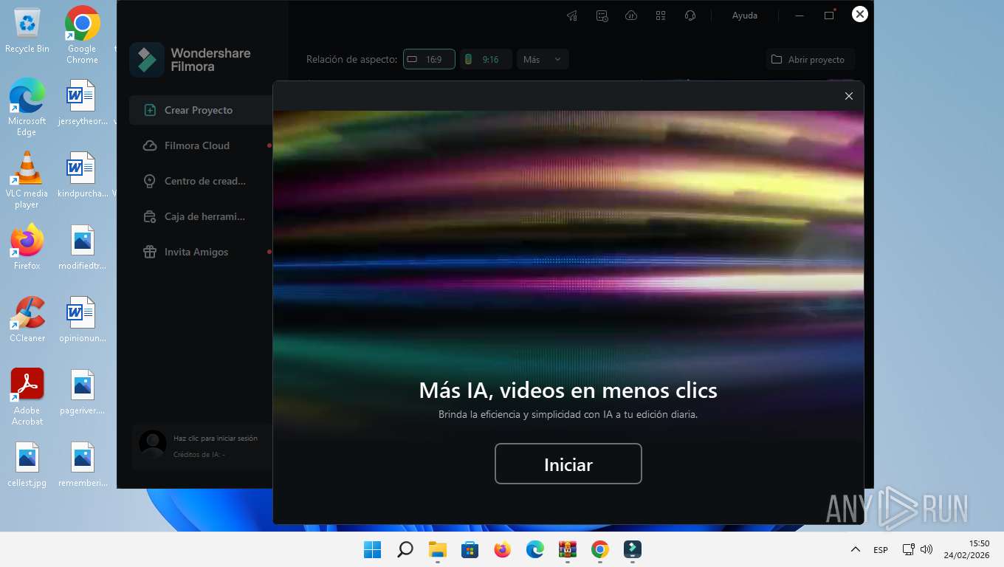Screen dimensions: 1004x567
Task: Open Centro de creadores in the sidebar
Action: (x=201, y=181)
